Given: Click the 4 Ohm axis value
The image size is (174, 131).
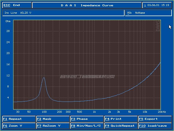Looking at the screenshot, I should (x=8, y=98).
